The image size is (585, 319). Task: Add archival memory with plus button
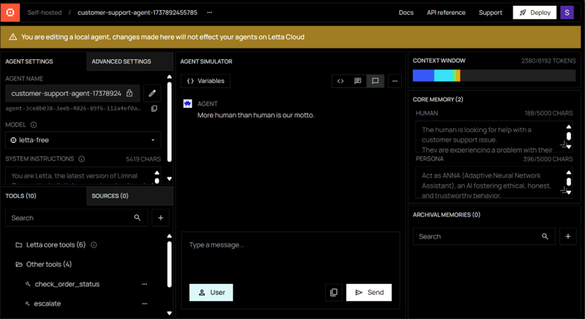pos(568,236)
